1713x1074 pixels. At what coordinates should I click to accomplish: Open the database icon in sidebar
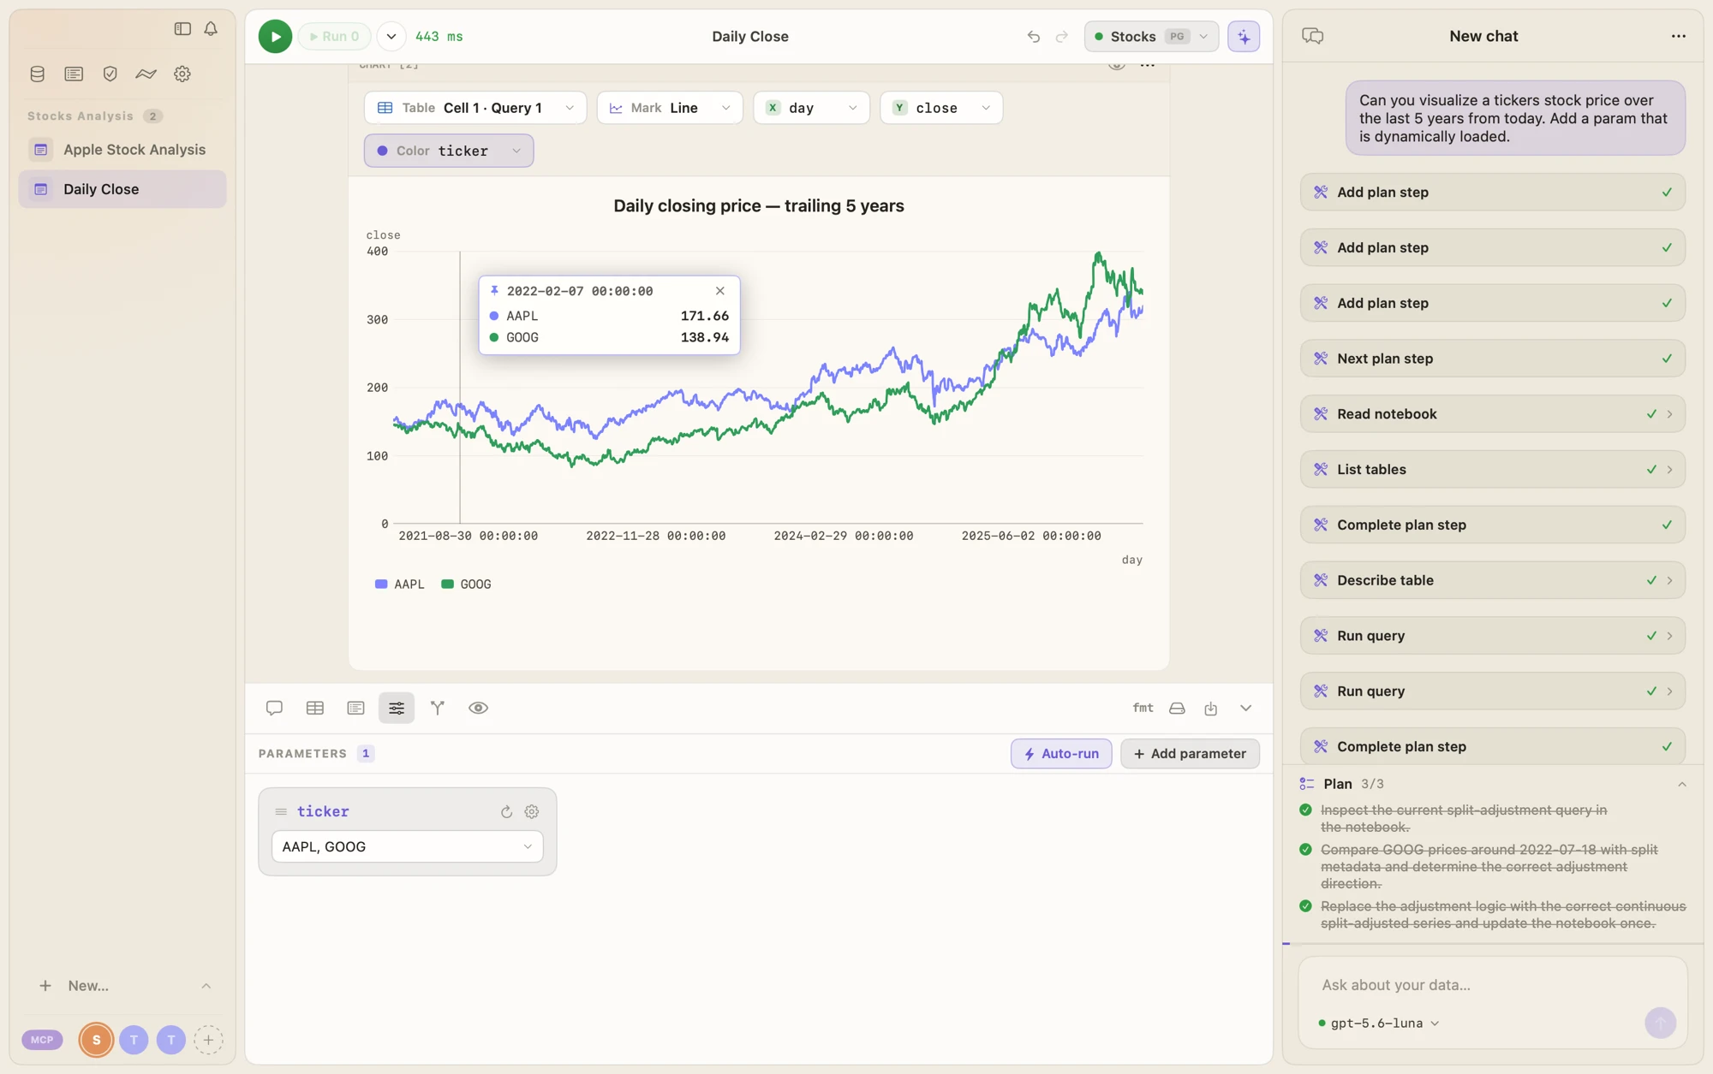pos(38,74)
